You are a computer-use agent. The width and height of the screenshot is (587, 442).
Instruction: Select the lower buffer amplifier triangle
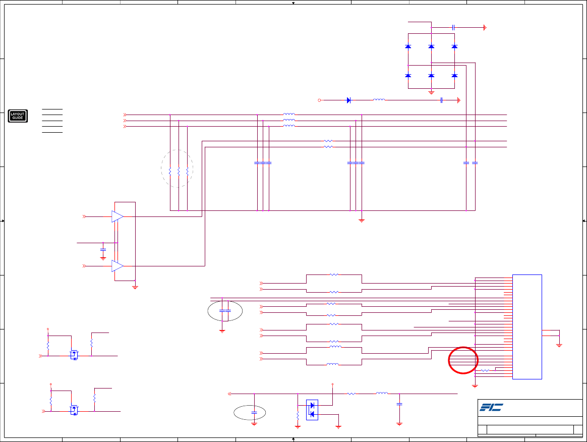click(117, 266)
